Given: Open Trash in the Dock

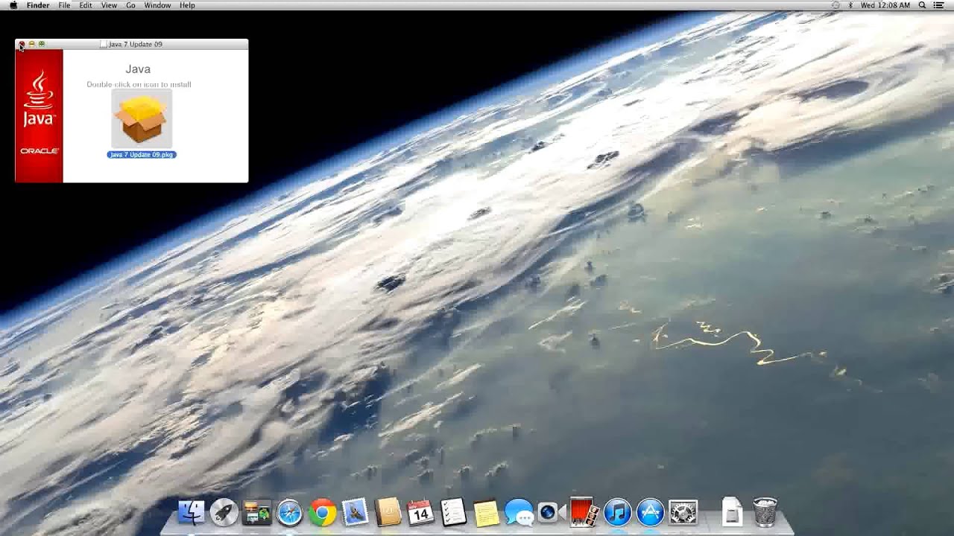Looking at the screenshot, I should 765,512.
